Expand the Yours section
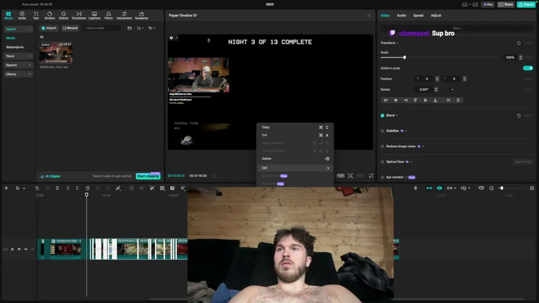 pyautogui.click(x=18, y=56)
